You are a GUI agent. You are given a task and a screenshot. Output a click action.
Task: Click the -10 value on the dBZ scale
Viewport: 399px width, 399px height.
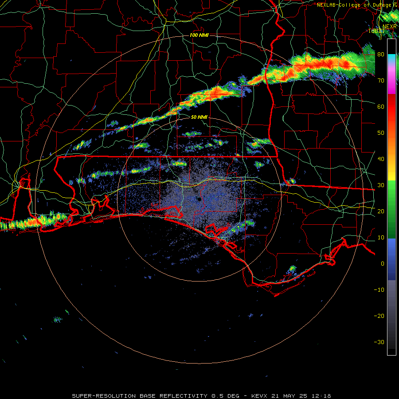[379, 290]
